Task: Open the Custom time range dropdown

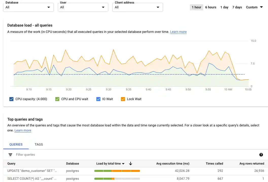Action: point(254,7)
